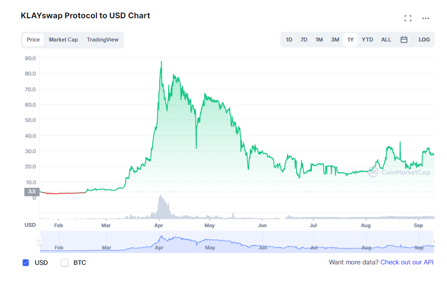Screen dimensions: 447x297
Task: Click the 70.0 price axis label
Action: click(30, 89)
